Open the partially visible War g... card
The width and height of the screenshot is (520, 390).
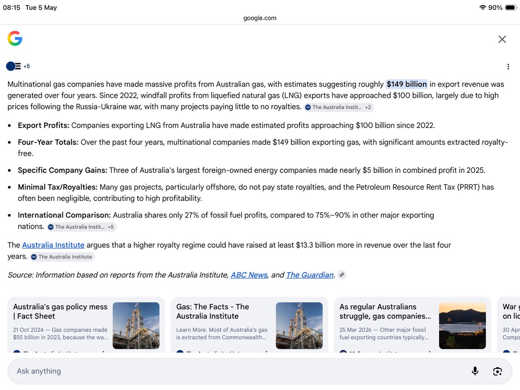click(x=509, y=325)
